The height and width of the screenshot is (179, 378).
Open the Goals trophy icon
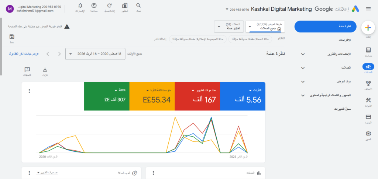pos(368,84)
